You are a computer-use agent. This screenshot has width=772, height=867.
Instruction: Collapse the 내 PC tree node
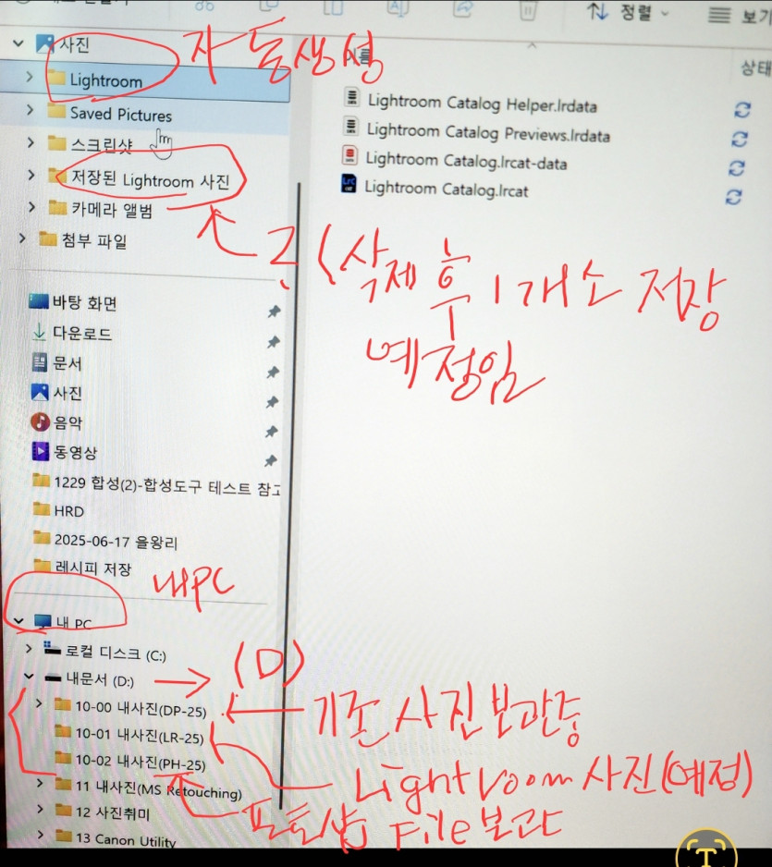click(x=19, y=621)
